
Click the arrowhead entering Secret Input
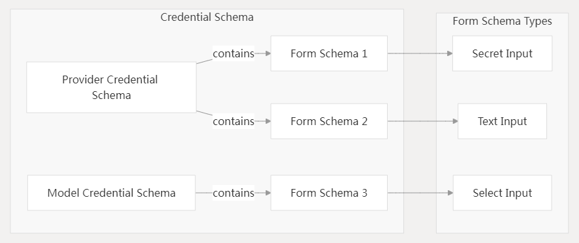(450, 53)
